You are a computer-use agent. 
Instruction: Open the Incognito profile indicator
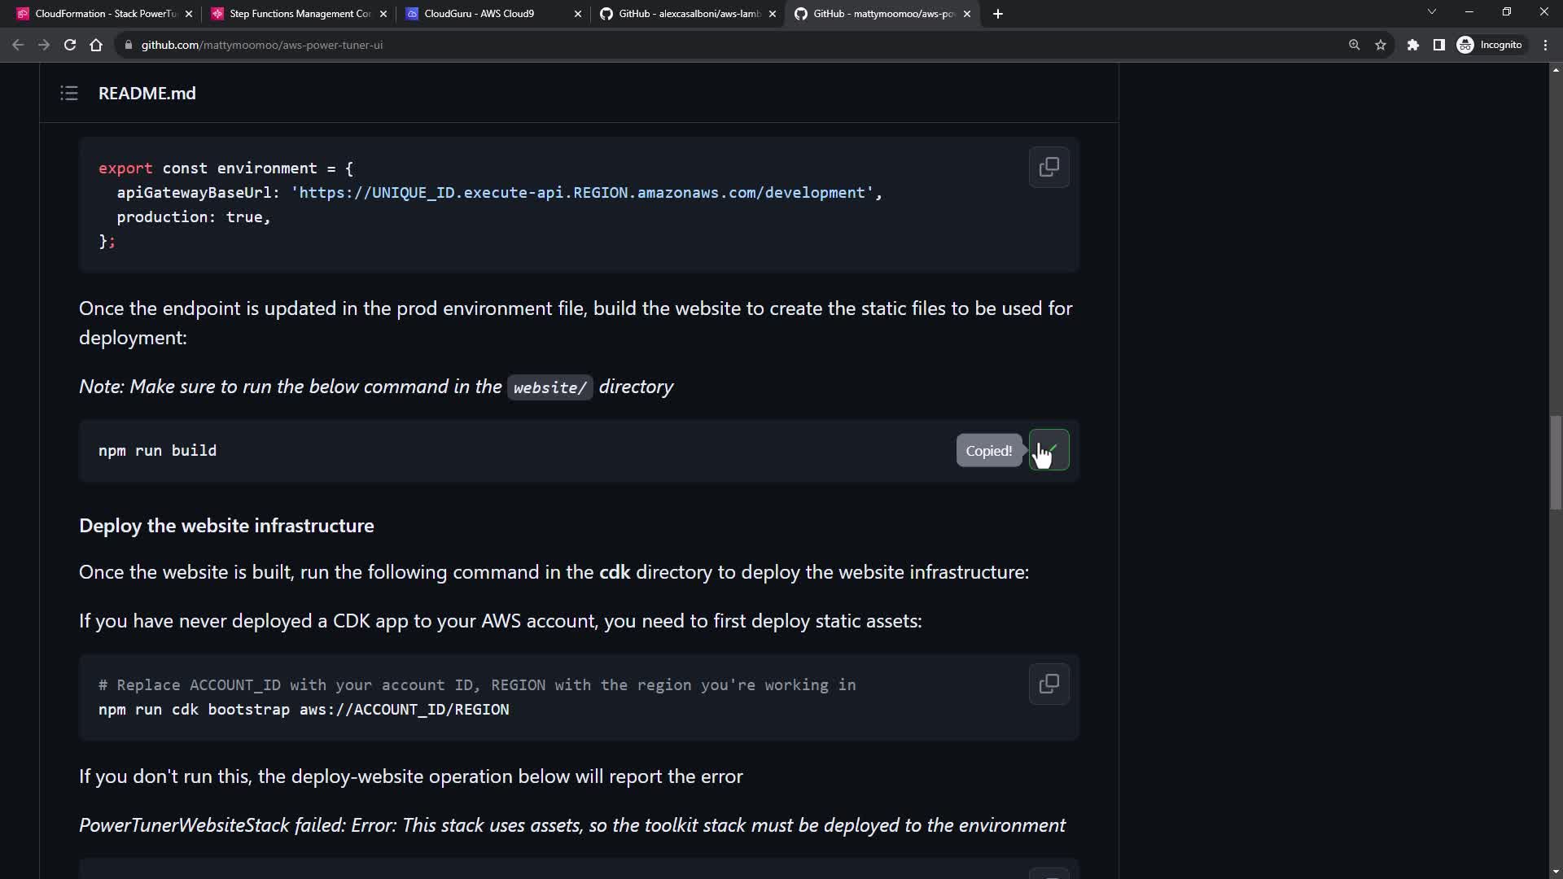click(1490, 45)
